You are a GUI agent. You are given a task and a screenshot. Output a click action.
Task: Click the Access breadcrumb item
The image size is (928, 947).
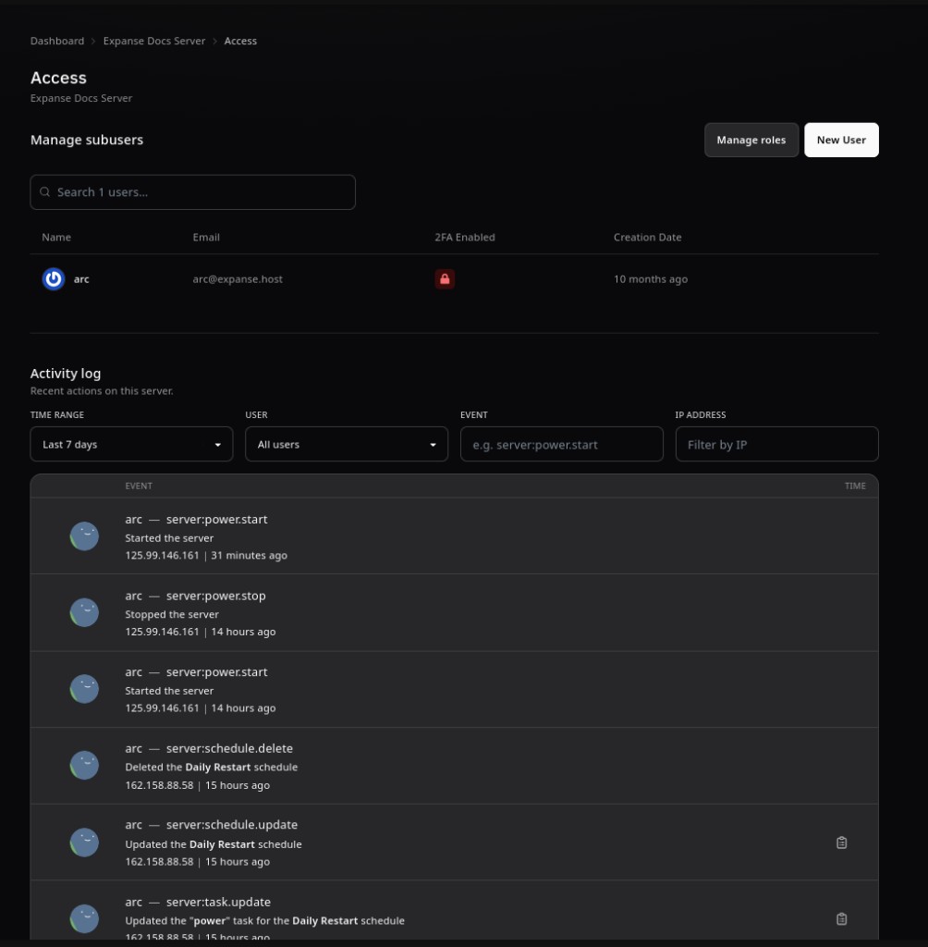click(x=240, y=41)
